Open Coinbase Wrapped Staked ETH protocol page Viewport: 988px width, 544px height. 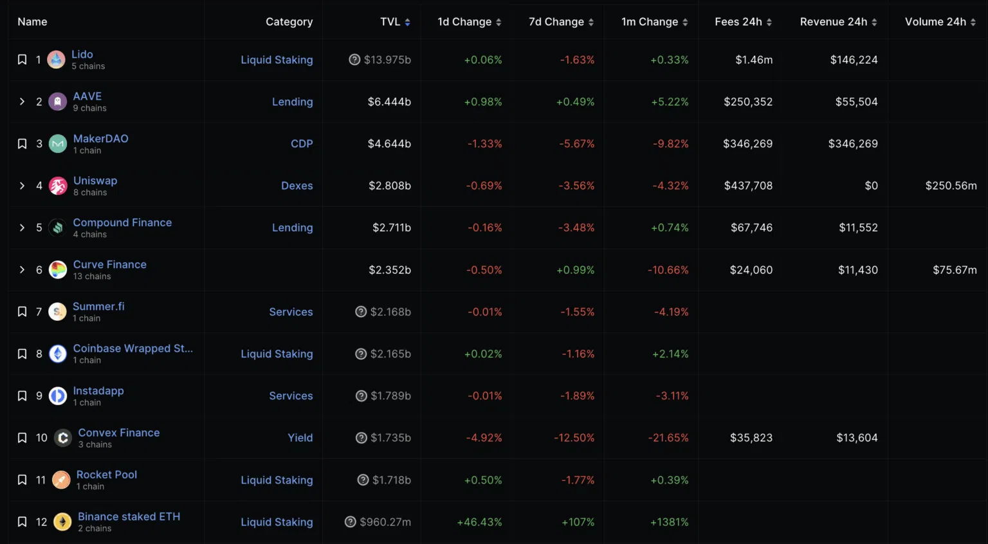(x=133, y=349)
